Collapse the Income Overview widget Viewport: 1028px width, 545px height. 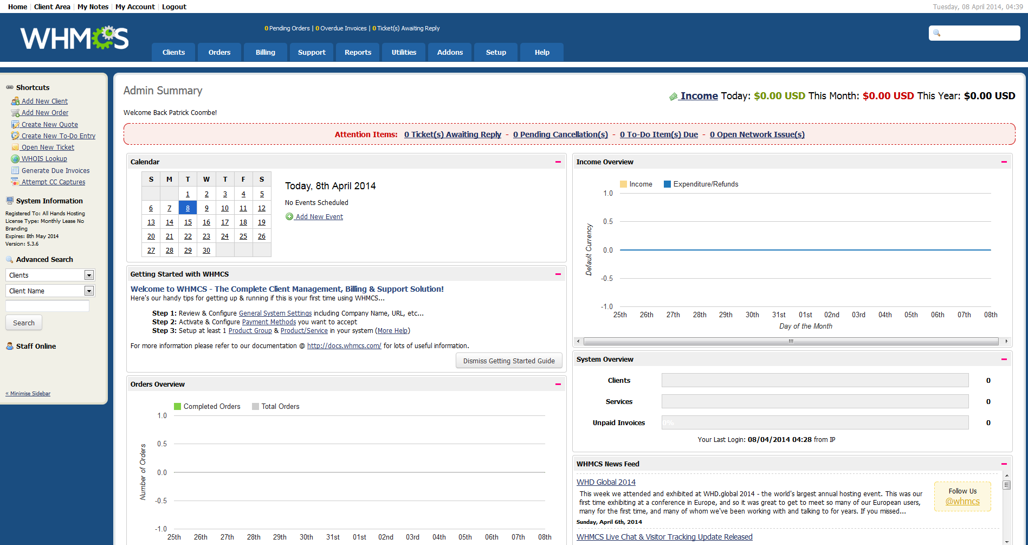1004,162
